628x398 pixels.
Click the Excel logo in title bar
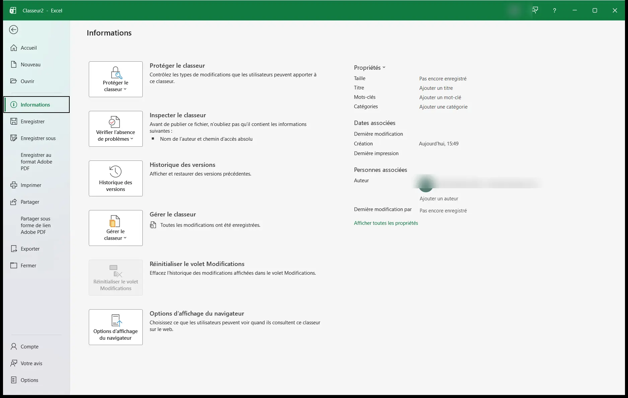tap(13, 10)
